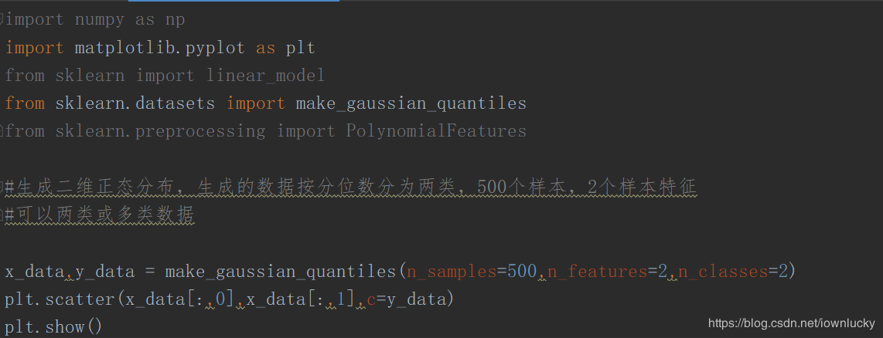Place cursor in plt.scatter call

tap(62, 299)
